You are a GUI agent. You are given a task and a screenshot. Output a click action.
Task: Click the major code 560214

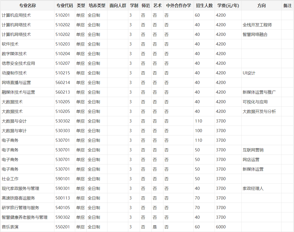click(x=63, y=83)
